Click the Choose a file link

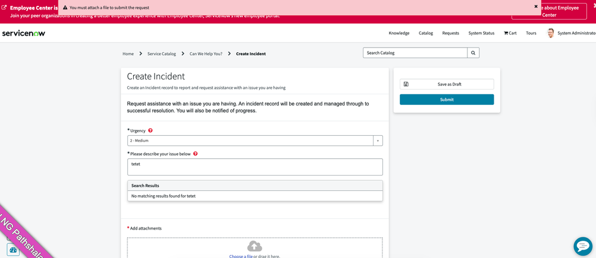pos(241,256)
